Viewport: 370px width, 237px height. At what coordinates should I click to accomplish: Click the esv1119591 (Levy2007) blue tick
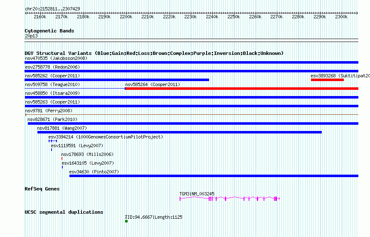52,150
